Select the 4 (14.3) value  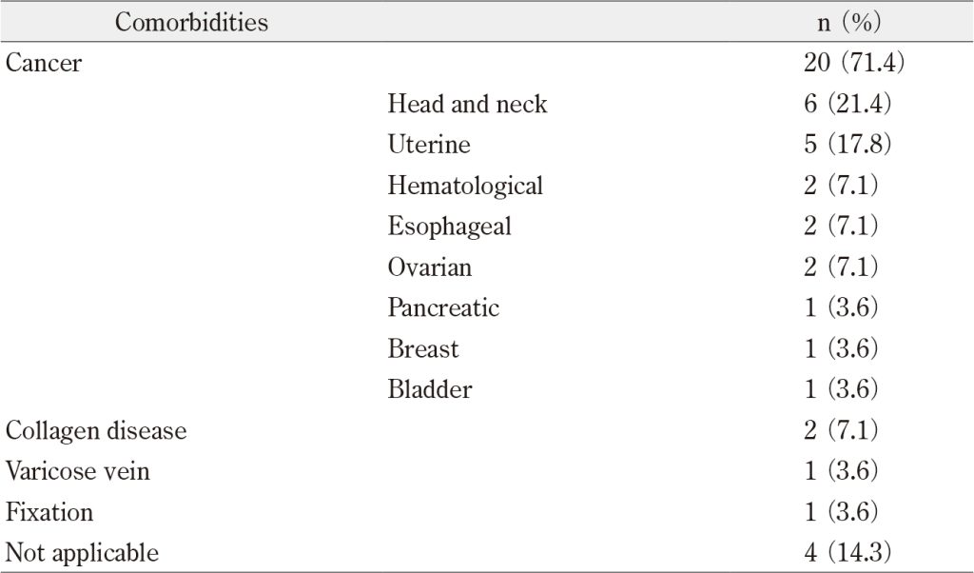pyautogui.click(x=847, y=552)
